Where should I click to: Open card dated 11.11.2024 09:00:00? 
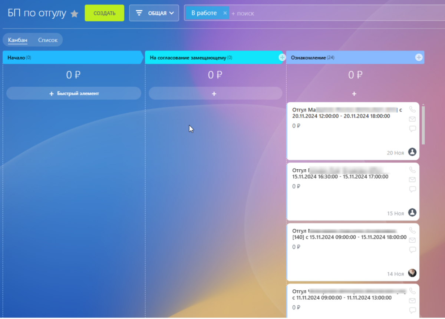click(x=353, y=301)
